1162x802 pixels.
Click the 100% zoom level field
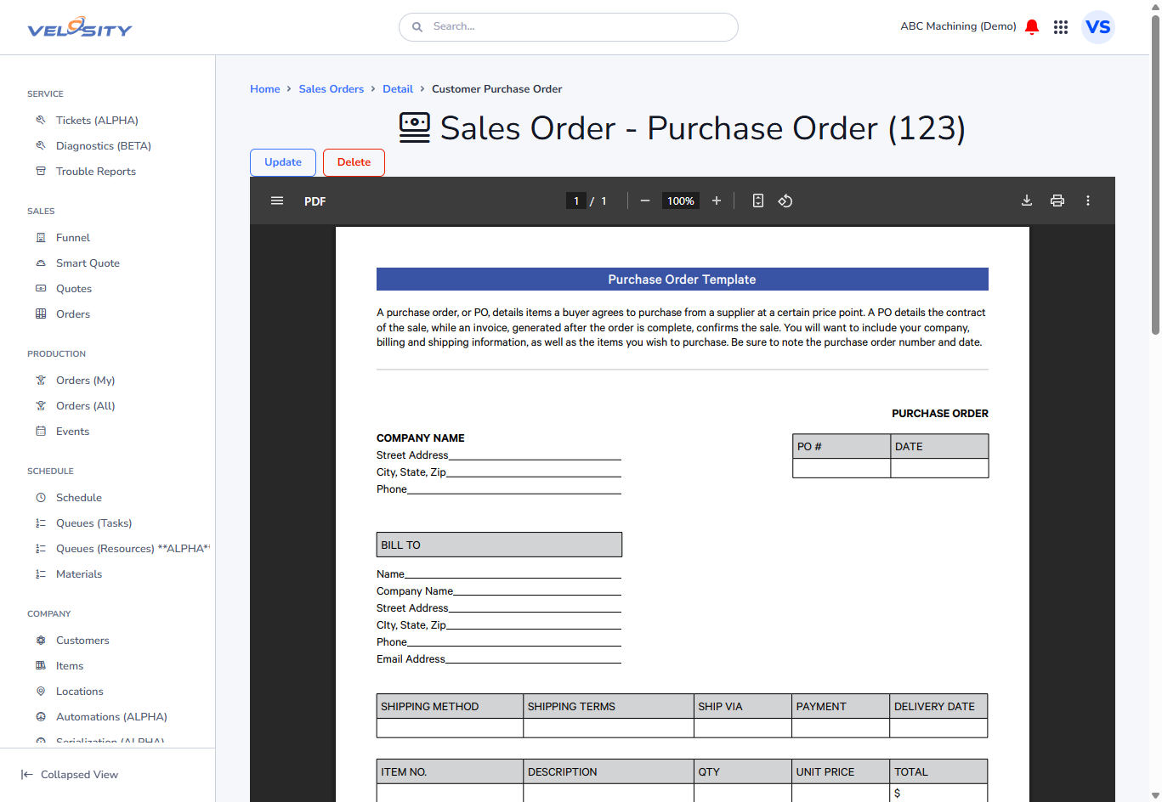(681, 200)
